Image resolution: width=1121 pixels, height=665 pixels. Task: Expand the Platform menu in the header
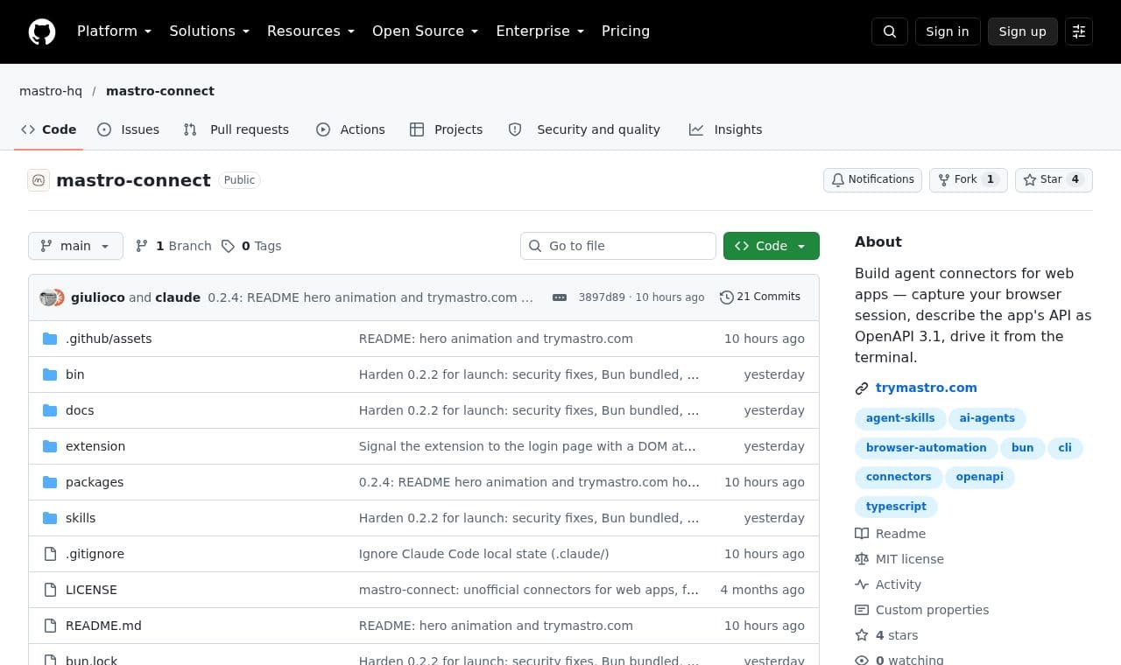pos(115,31)
